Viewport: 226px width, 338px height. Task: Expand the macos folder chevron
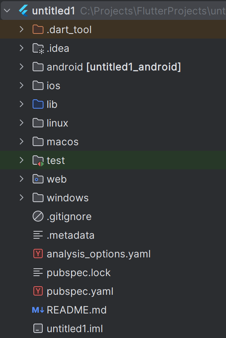click(21, 142)
